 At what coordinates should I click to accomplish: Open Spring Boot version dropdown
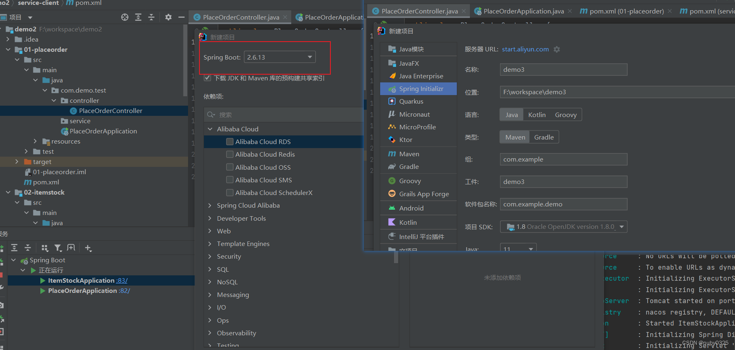click(x=280, y=57)
